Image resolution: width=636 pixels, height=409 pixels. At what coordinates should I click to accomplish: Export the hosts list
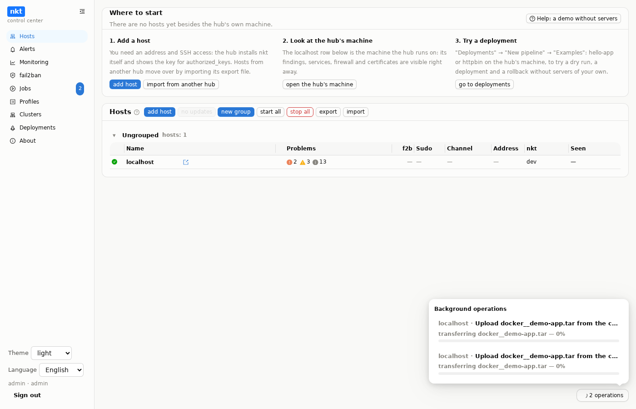328,112
